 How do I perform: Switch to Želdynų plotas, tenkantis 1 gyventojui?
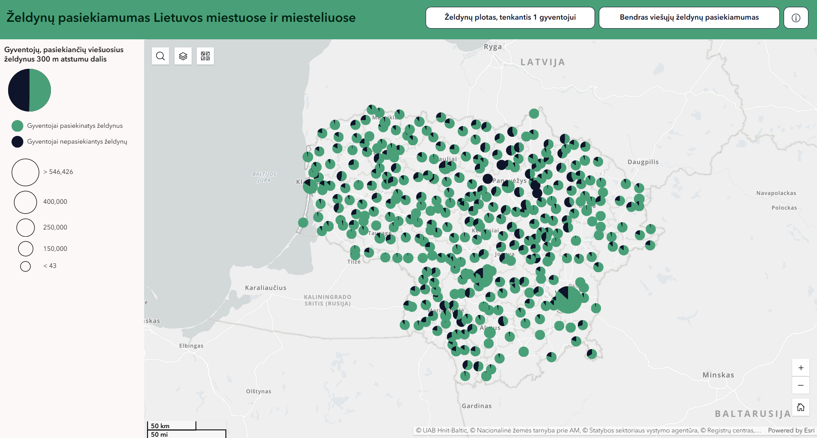(510, 18)
